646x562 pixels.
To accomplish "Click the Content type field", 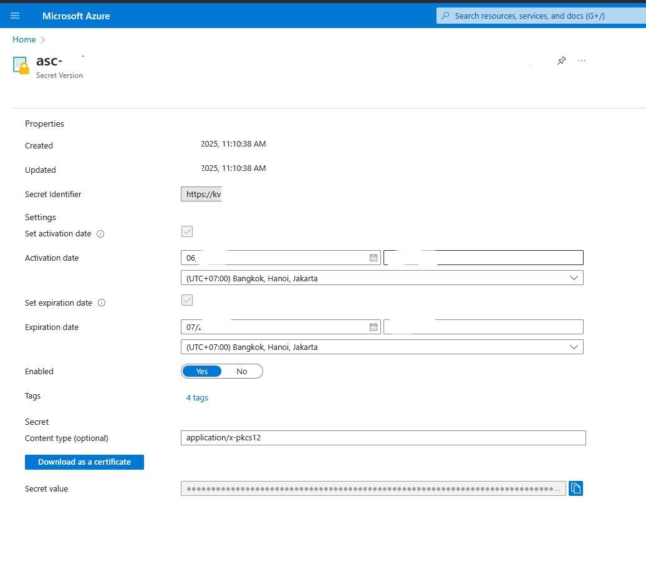I will (383, 438).
